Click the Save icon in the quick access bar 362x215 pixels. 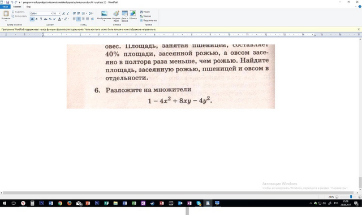point(7,2)
